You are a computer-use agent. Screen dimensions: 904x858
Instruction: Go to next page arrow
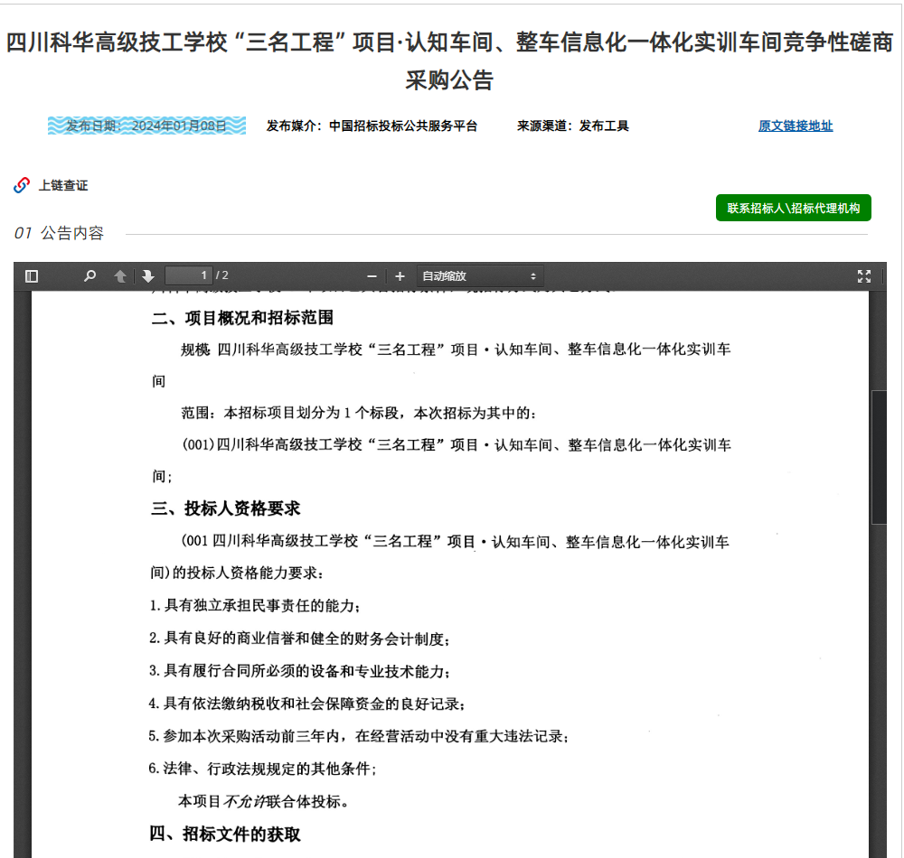(x=148, y=276)
